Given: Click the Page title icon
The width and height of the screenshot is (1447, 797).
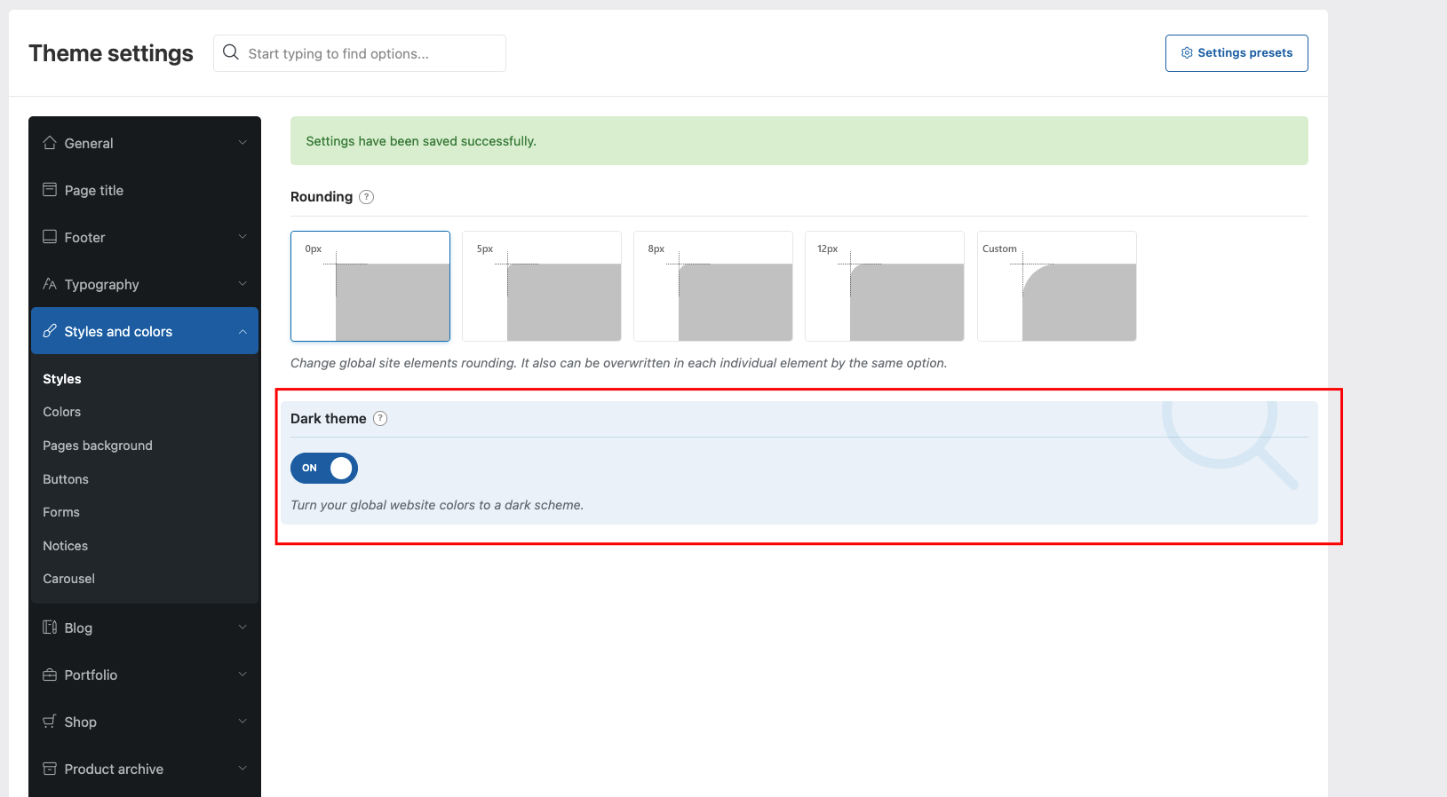Looking at the screenshot, I should 50,190.
